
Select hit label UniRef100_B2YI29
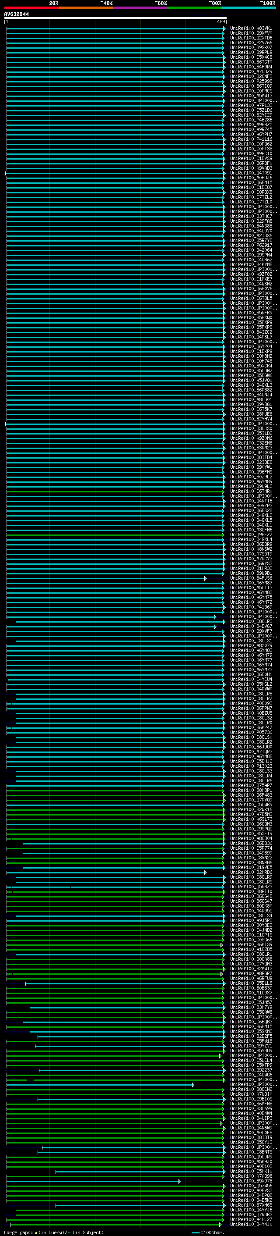tap(251, 115)
